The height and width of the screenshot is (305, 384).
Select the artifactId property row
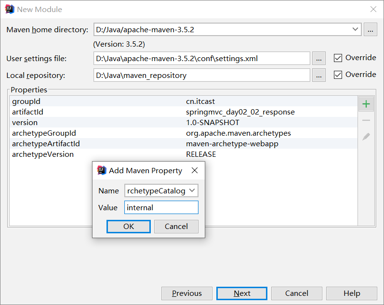pyautogui.click(x=184, y=112)
